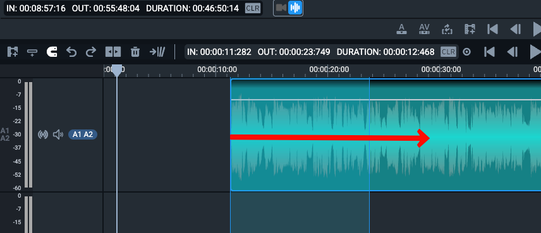Screen dimensions: 541x233
Task: Click ruler at 00:00:10:00 mark
Action: coord(217,69)
